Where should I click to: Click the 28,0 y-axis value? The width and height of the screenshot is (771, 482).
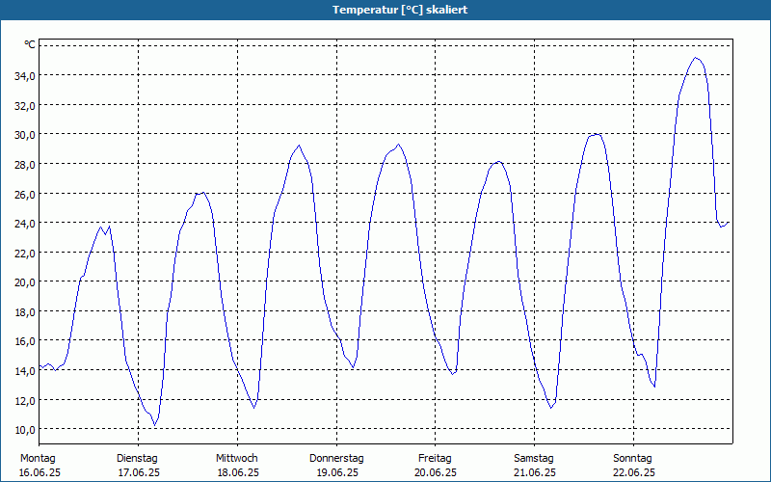26,164
